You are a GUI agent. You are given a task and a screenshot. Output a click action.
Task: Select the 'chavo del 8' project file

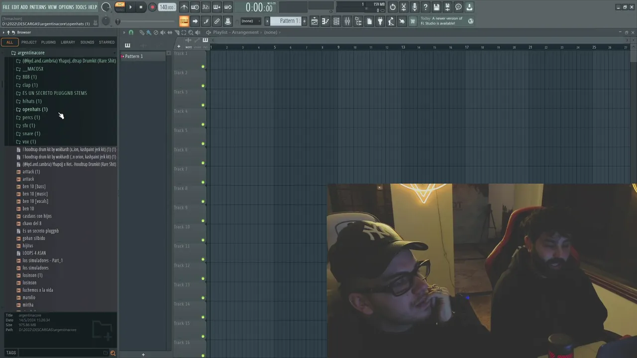click(32, 223)
